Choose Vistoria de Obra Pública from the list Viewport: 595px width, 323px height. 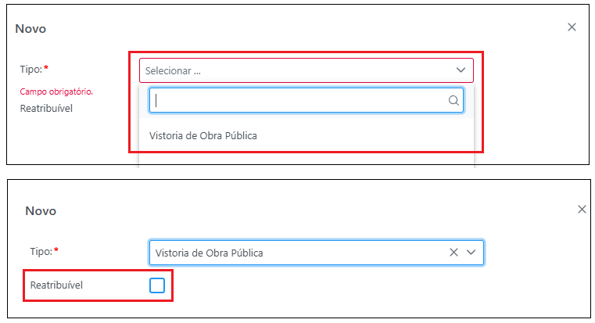[203, 135]
